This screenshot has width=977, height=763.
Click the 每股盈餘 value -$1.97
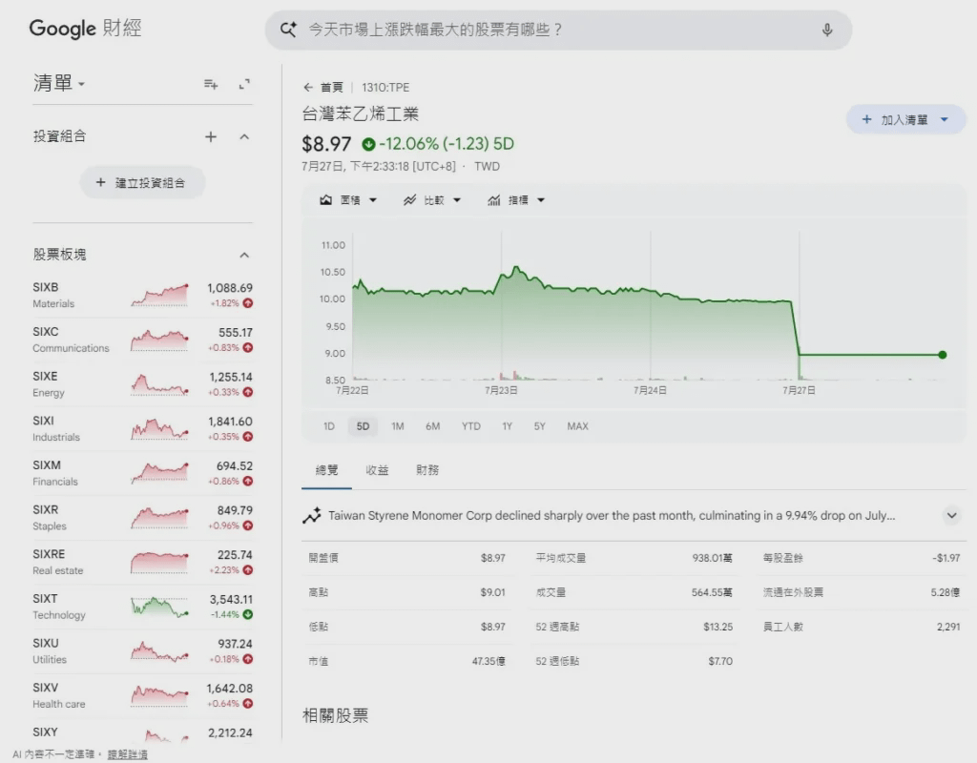946,558
